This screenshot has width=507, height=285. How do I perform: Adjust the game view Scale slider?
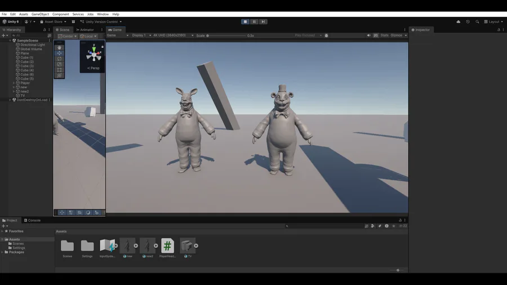pyautogui.click(x=226, y=35)
